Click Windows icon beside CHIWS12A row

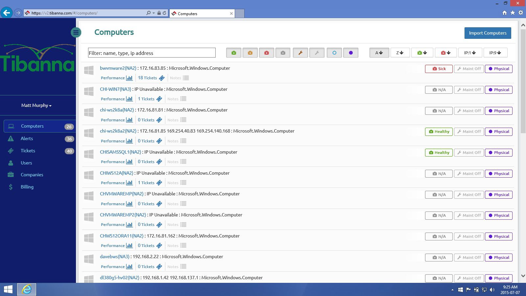pos(89,175)
